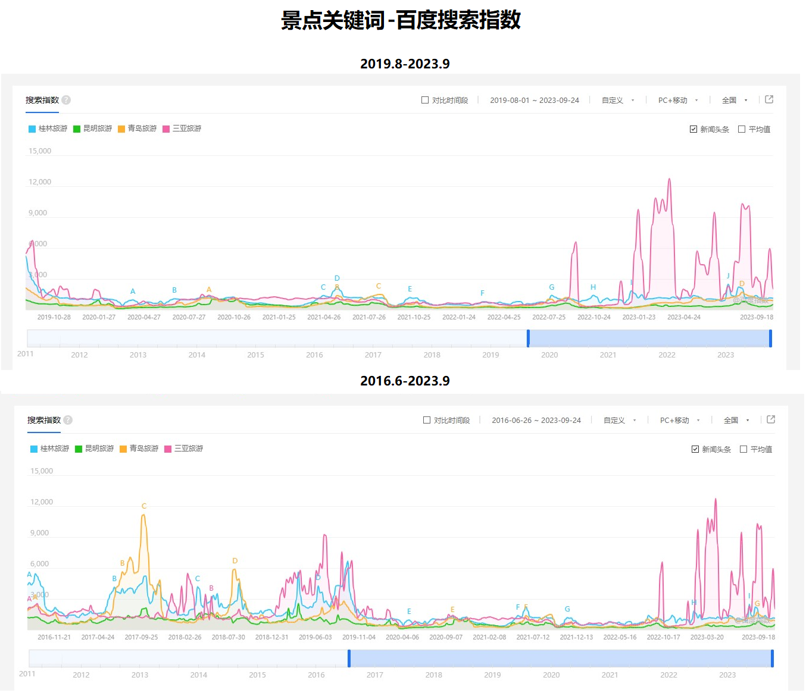Click pink marker B in lower chart
The image size is (806, 693).
[x=211, y=588]
